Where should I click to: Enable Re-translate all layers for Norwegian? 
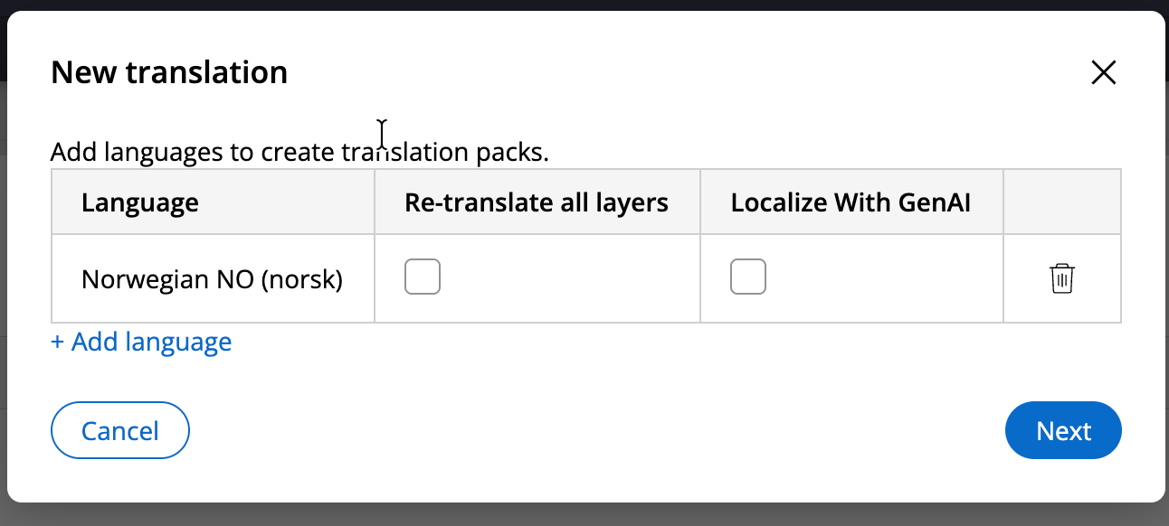422,277
